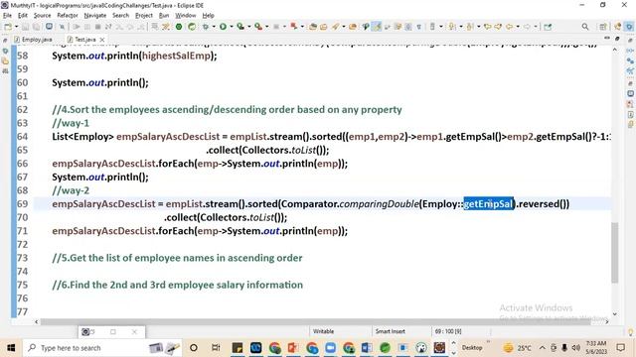This screenshot has width=636, height=357.
Task: Click the Search flashlight toolbar icon
Action: 336,27
